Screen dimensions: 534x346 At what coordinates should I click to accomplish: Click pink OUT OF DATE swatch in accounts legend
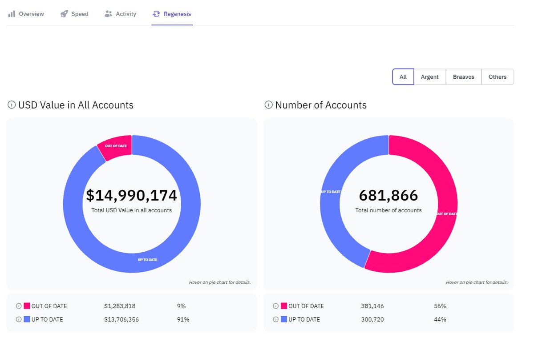[284, 306]
